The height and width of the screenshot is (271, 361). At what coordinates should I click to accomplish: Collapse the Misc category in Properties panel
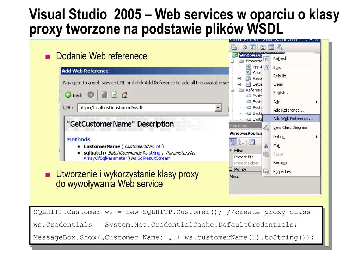click(x=231, y=151)
